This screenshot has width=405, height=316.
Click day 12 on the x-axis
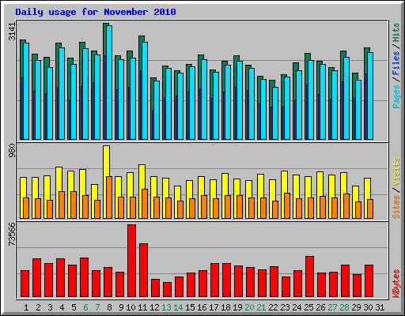154,307
